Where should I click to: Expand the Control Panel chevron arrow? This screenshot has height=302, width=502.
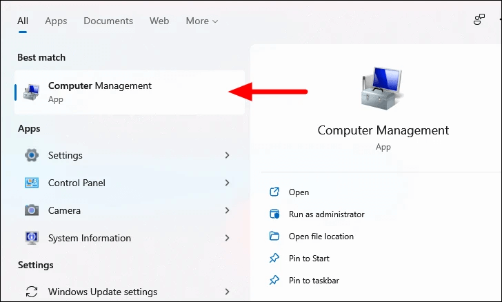click(227, 183)
